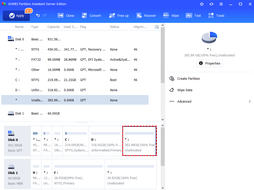
Task: Click the Wipe Data eraser icon
Action: (172, 90)
